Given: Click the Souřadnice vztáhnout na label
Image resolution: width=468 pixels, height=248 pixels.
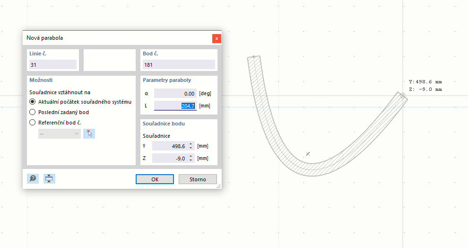Looking at the screenshot, I should point(60,92).
